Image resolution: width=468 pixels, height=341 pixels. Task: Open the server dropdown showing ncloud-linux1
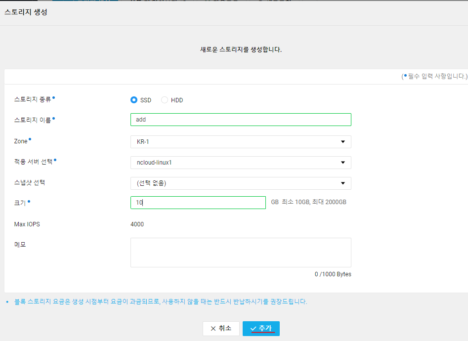tap(241, 163)
